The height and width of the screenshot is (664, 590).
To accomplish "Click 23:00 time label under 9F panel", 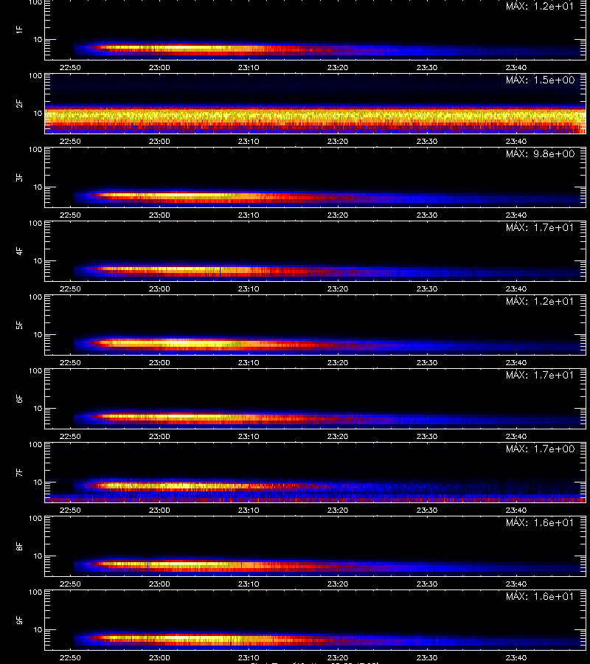I will tap(159, 657).
